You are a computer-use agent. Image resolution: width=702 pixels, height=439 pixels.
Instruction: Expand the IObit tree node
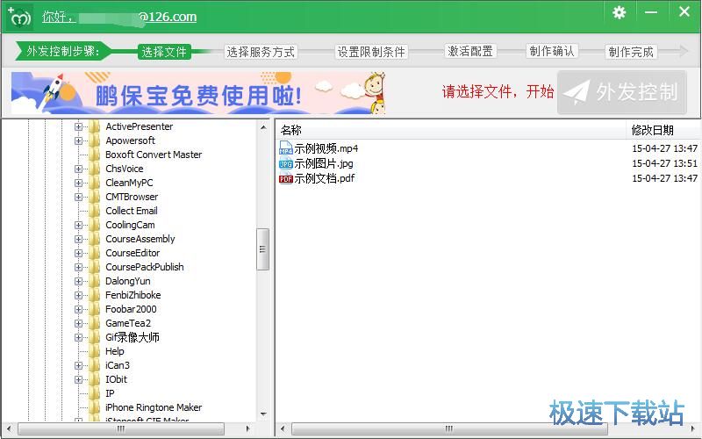tap(78, 379)
